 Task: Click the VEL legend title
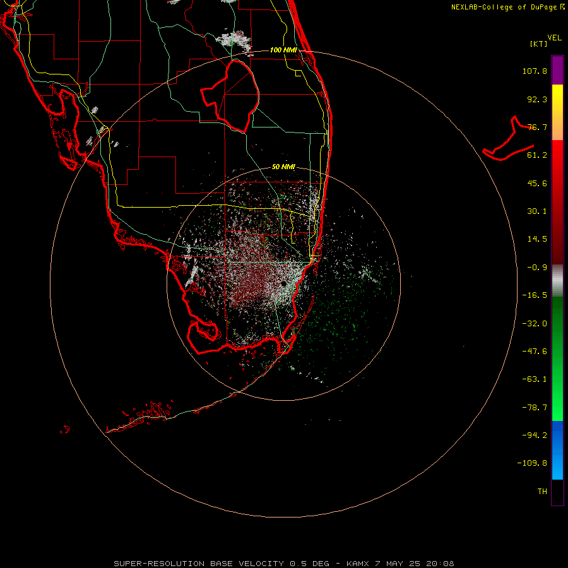554,38
